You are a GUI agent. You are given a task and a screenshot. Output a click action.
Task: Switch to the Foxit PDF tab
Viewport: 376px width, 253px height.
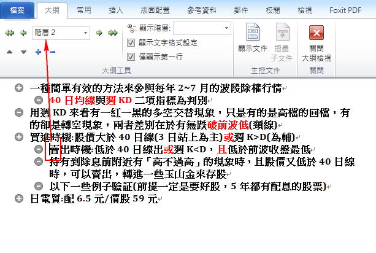coord(345,10)
